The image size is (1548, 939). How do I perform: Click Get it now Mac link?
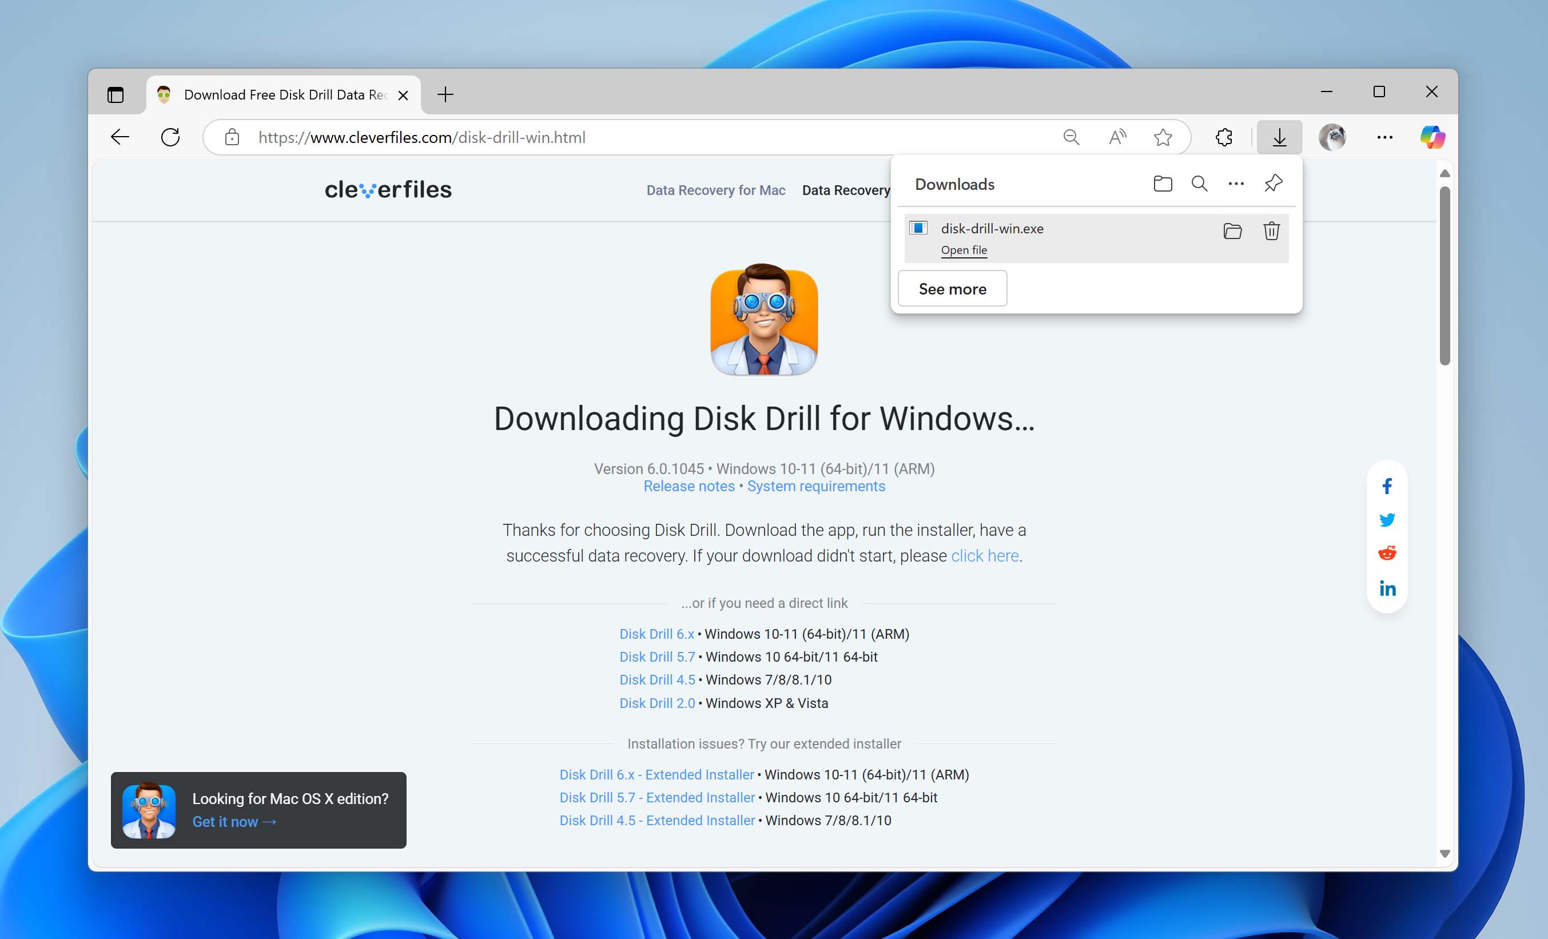234,822
